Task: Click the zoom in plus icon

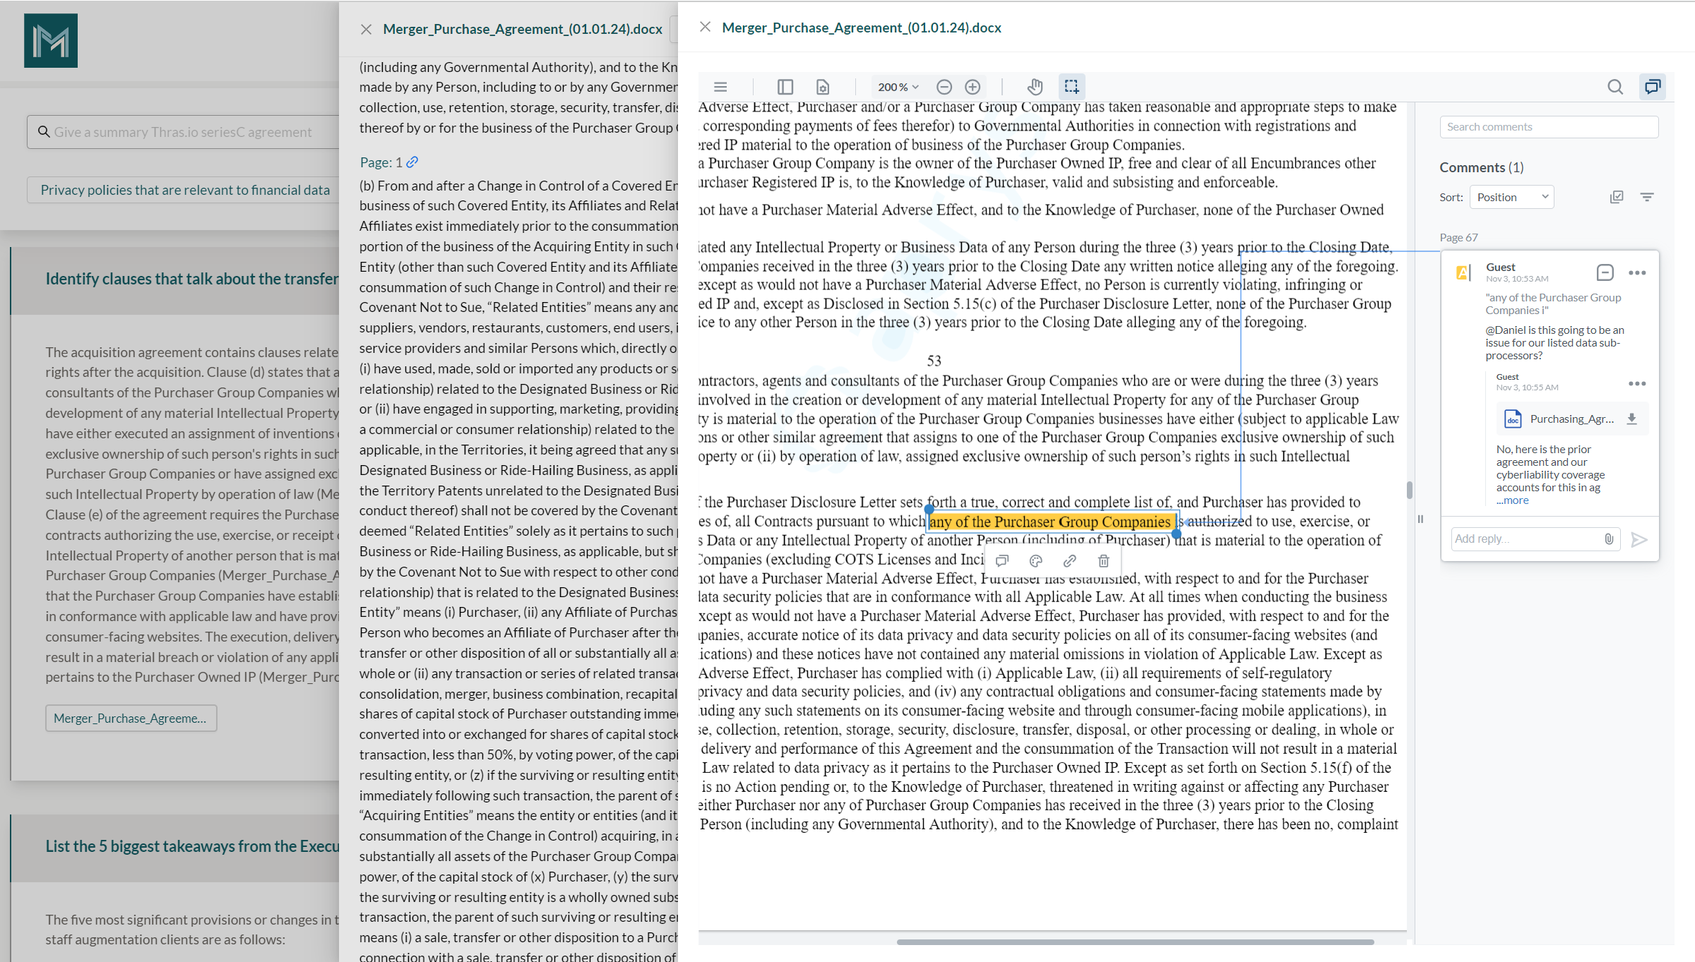Action: tap(973, 87)
